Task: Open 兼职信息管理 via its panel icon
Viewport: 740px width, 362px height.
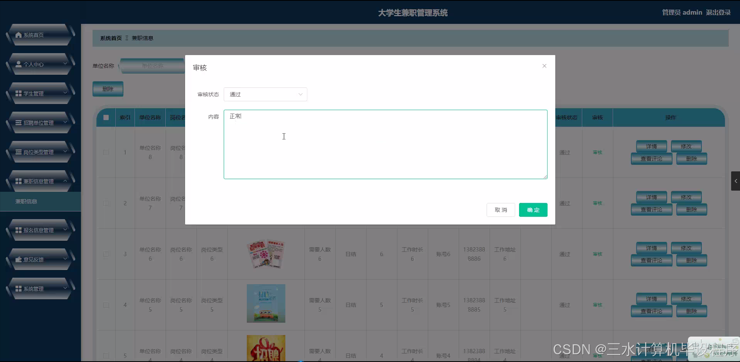Action: (x=18, y=181)
